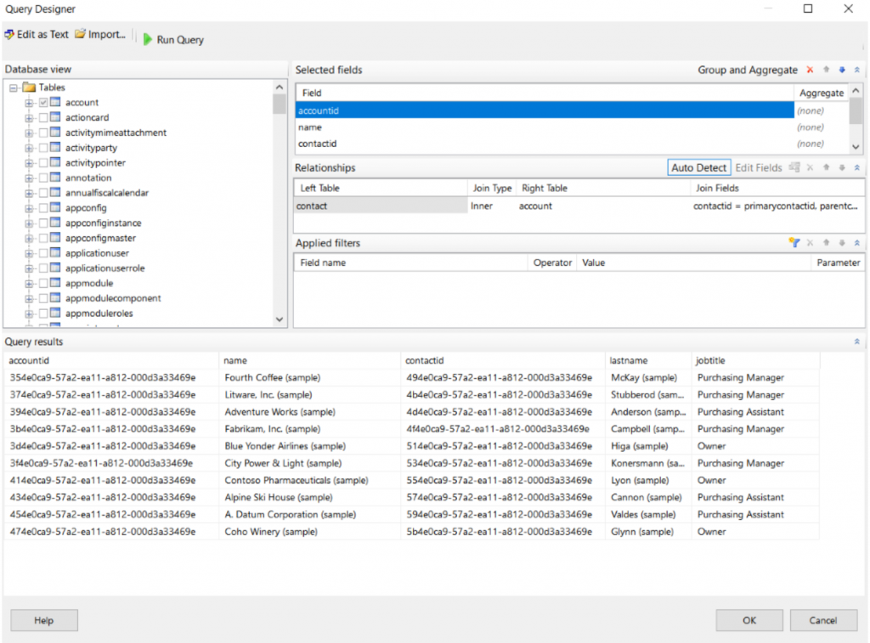Viewport: 870px width, 643px height.
Task: Click the Selected fields scrollbar thumb
Action: coord(856,112)
